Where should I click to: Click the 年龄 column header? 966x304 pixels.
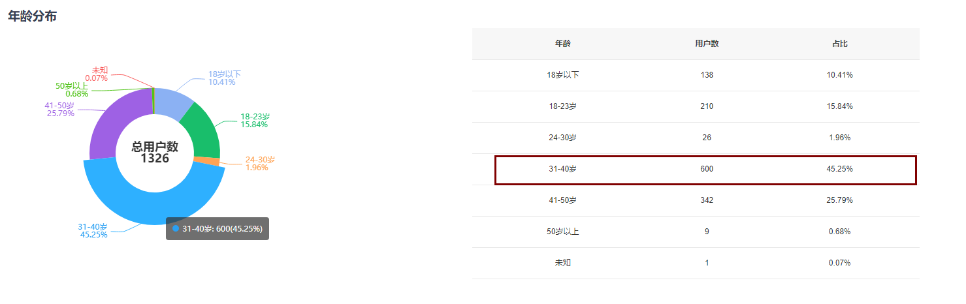click(x=562, y=44)
